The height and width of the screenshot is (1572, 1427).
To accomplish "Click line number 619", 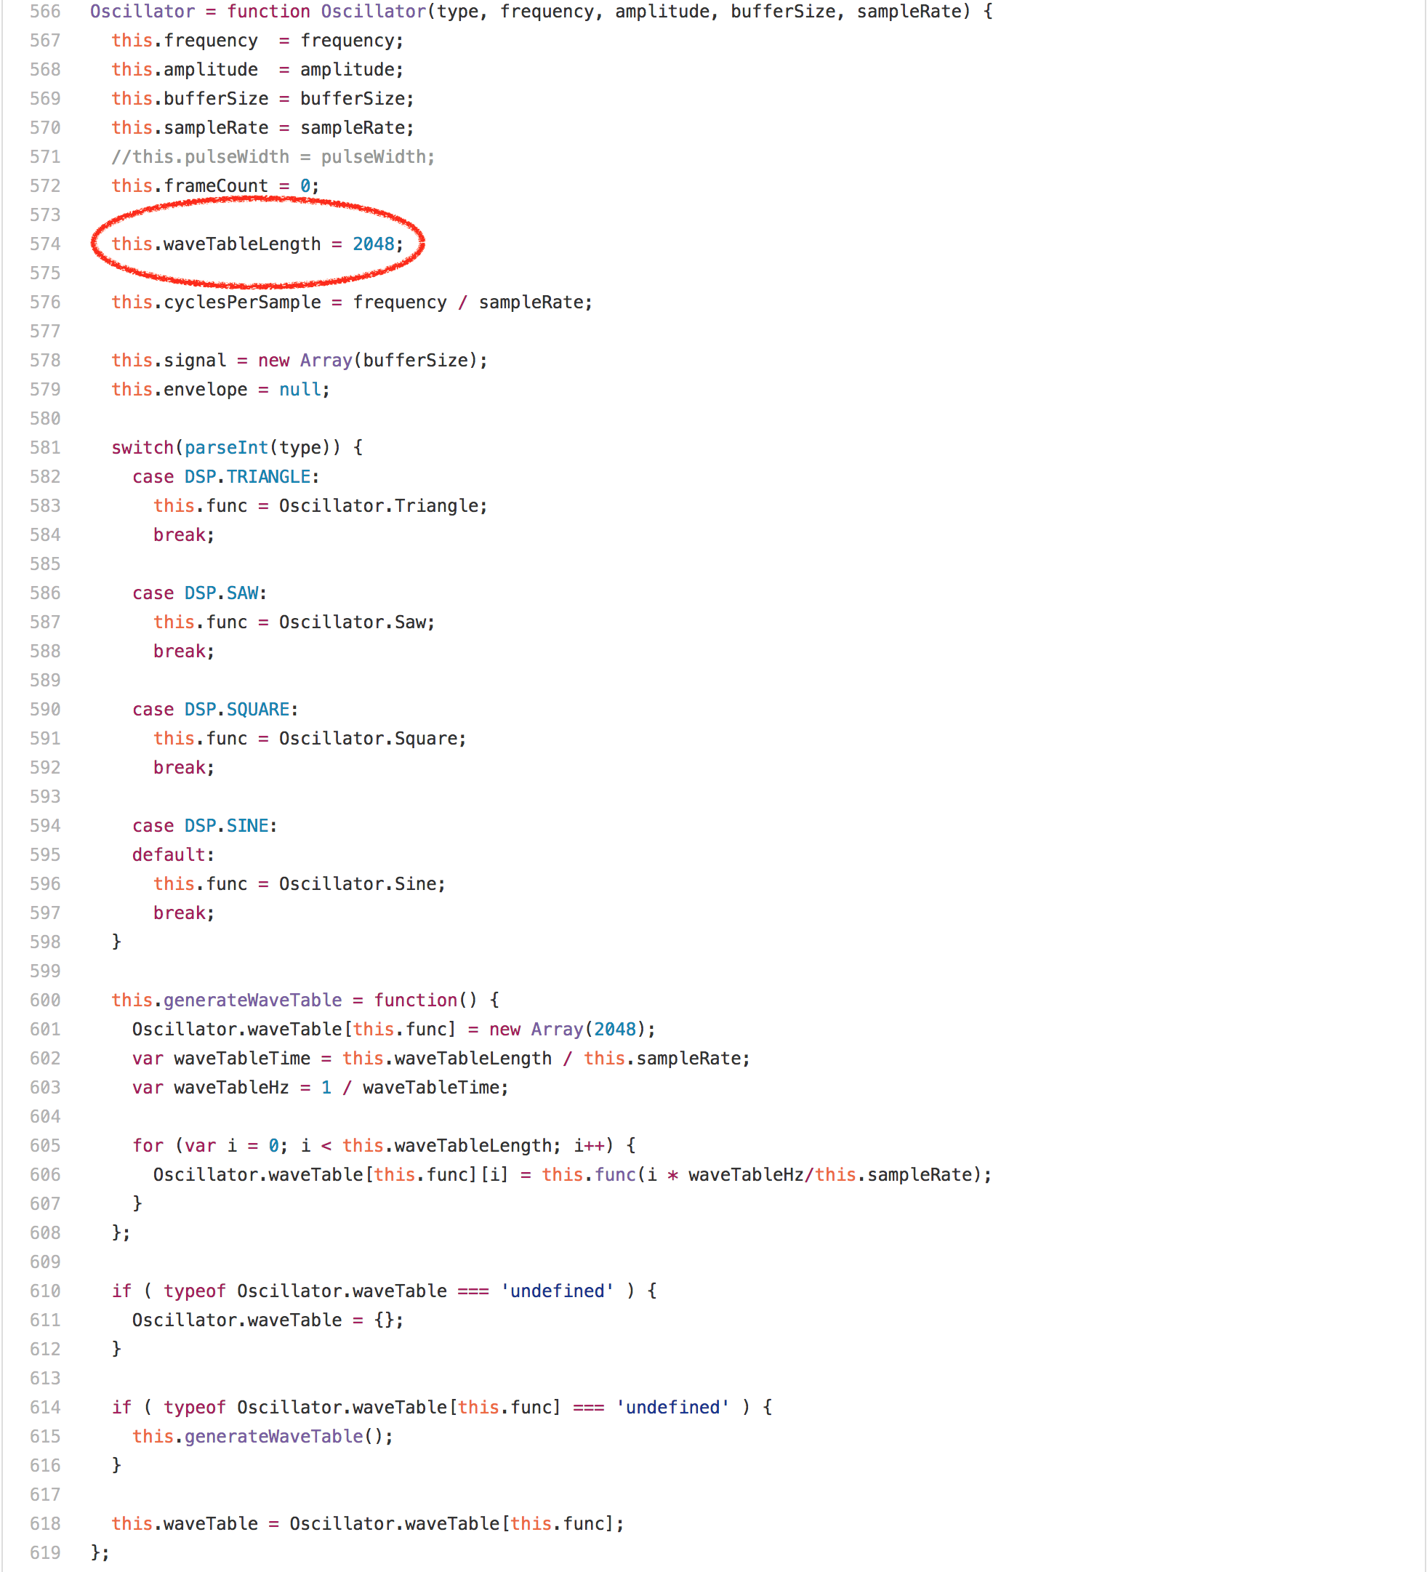I will [45, 1552].
